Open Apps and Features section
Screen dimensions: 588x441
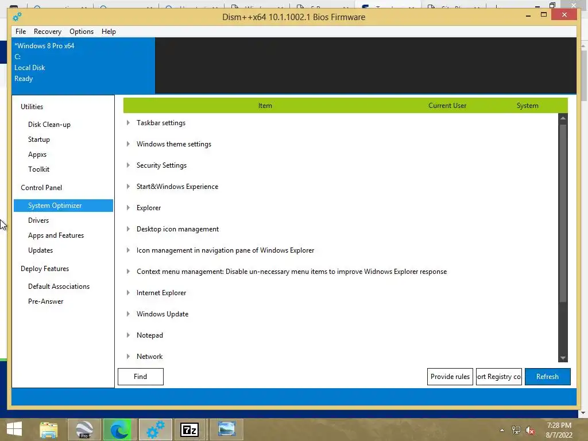(56, 235)
